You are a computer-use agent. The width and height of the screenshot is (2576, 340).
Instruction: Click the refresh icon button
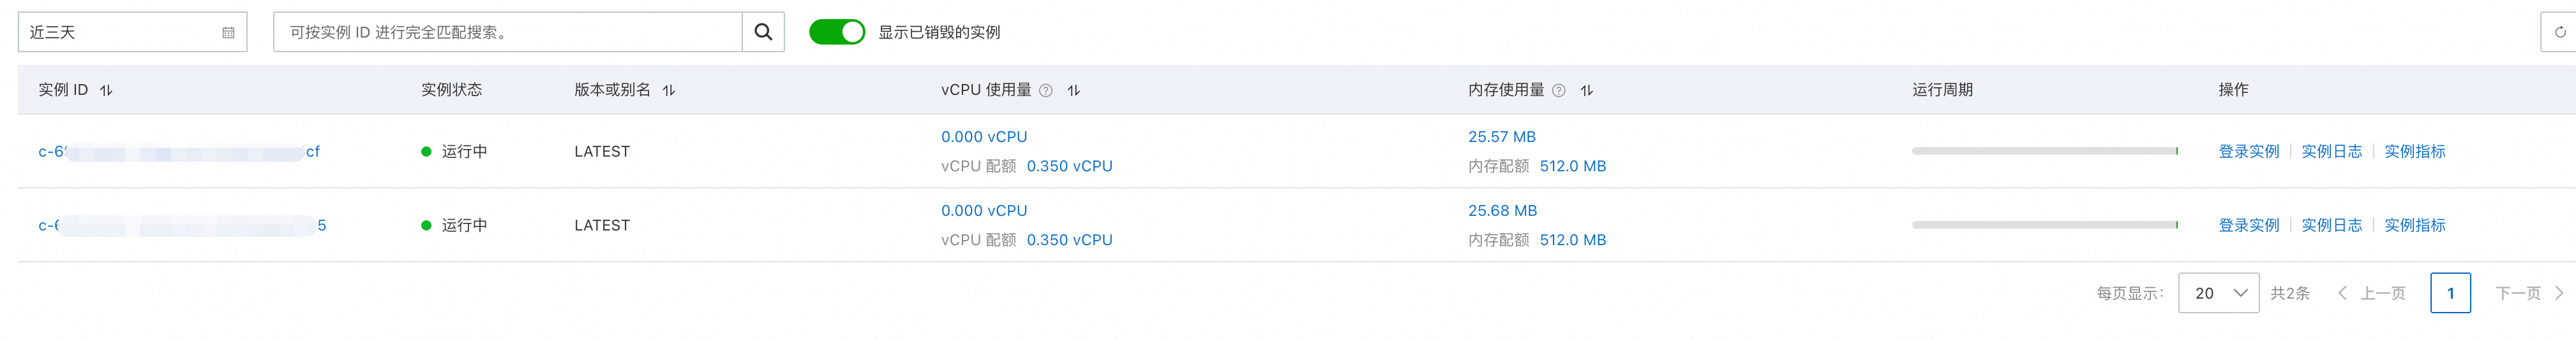click(x=2559, y=32)
